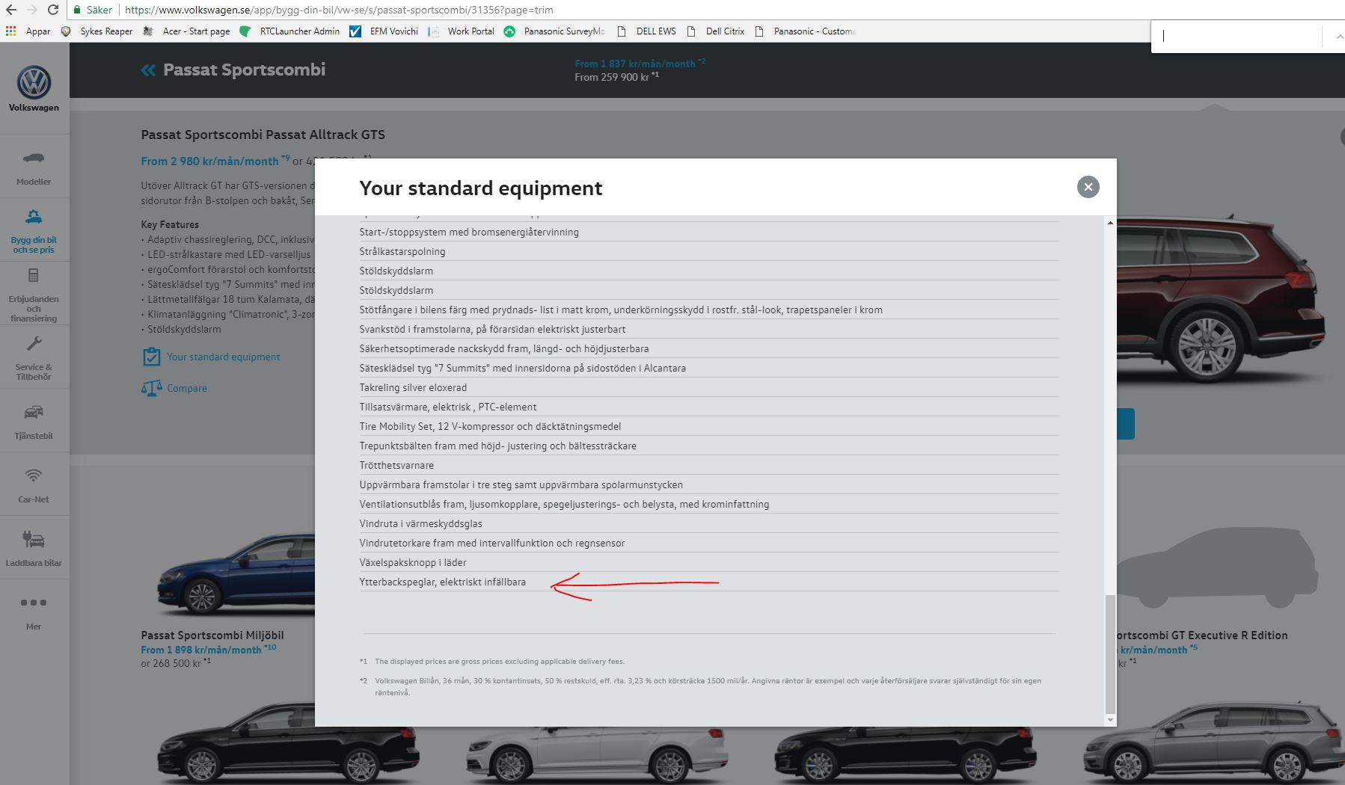Click the Compare link
1345x785 pixels.
point(186,388)
